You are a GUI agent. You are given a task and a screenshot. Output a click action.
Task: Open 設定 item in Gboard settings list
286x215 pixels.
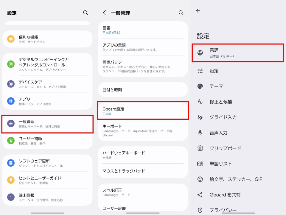pyautogui.click(x=238, y=71)
